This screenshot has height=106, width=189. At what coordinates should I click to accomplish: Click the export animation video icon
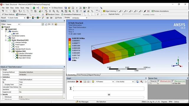pyautogui.click(x=137, y=82)
